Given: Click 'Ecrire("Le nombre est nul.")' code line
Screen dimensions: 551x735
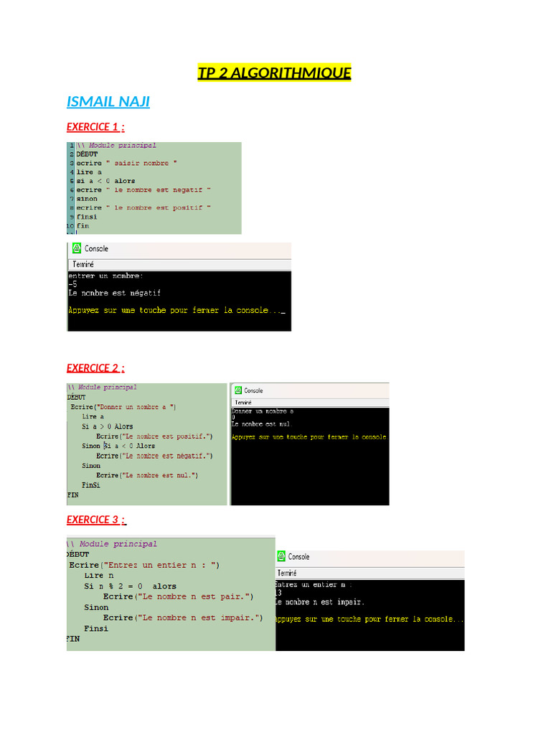Looking at the screenshot, I should [147, 475].
